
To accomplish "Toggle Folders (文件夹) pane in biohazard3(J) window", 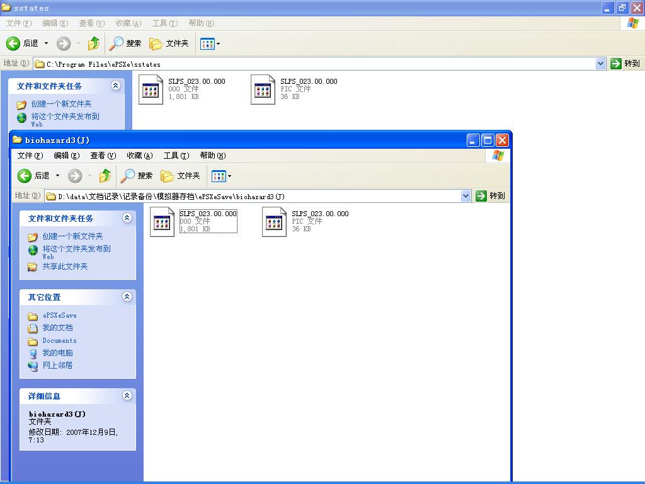I will pyautogui.click(x=181, y=176).
